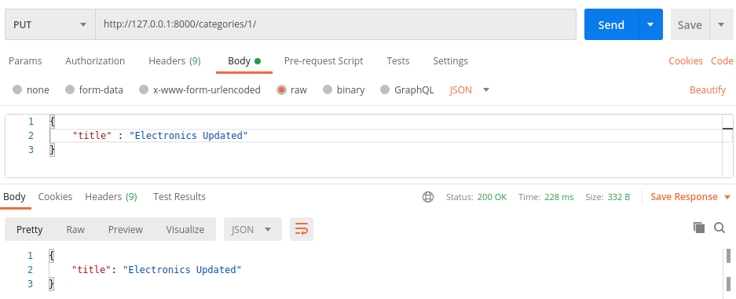Open the response JSON format dropdown
Screen dimensions: 736x299
[252, 229]
